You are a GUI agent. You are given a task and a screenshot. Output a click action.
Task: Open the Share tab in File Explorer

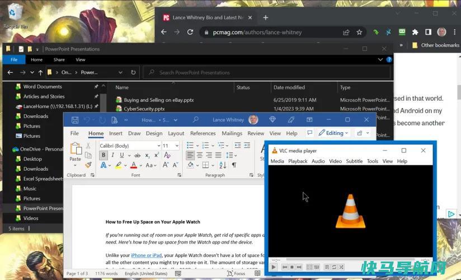pyautogui.click(x=59, y=59)
